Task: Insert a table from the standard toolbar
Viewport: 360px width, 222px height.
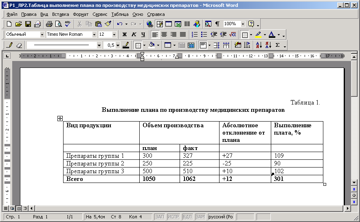Action: (169, 24)
